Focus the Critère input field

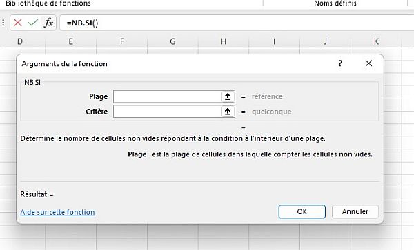coord(168,112)
